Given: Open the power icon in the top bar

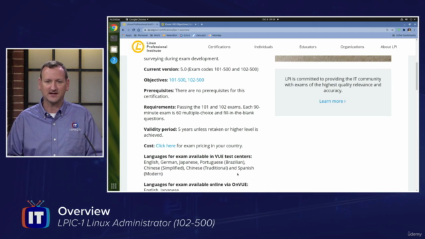Looking at the screenshot, I should tap(411, 19).
